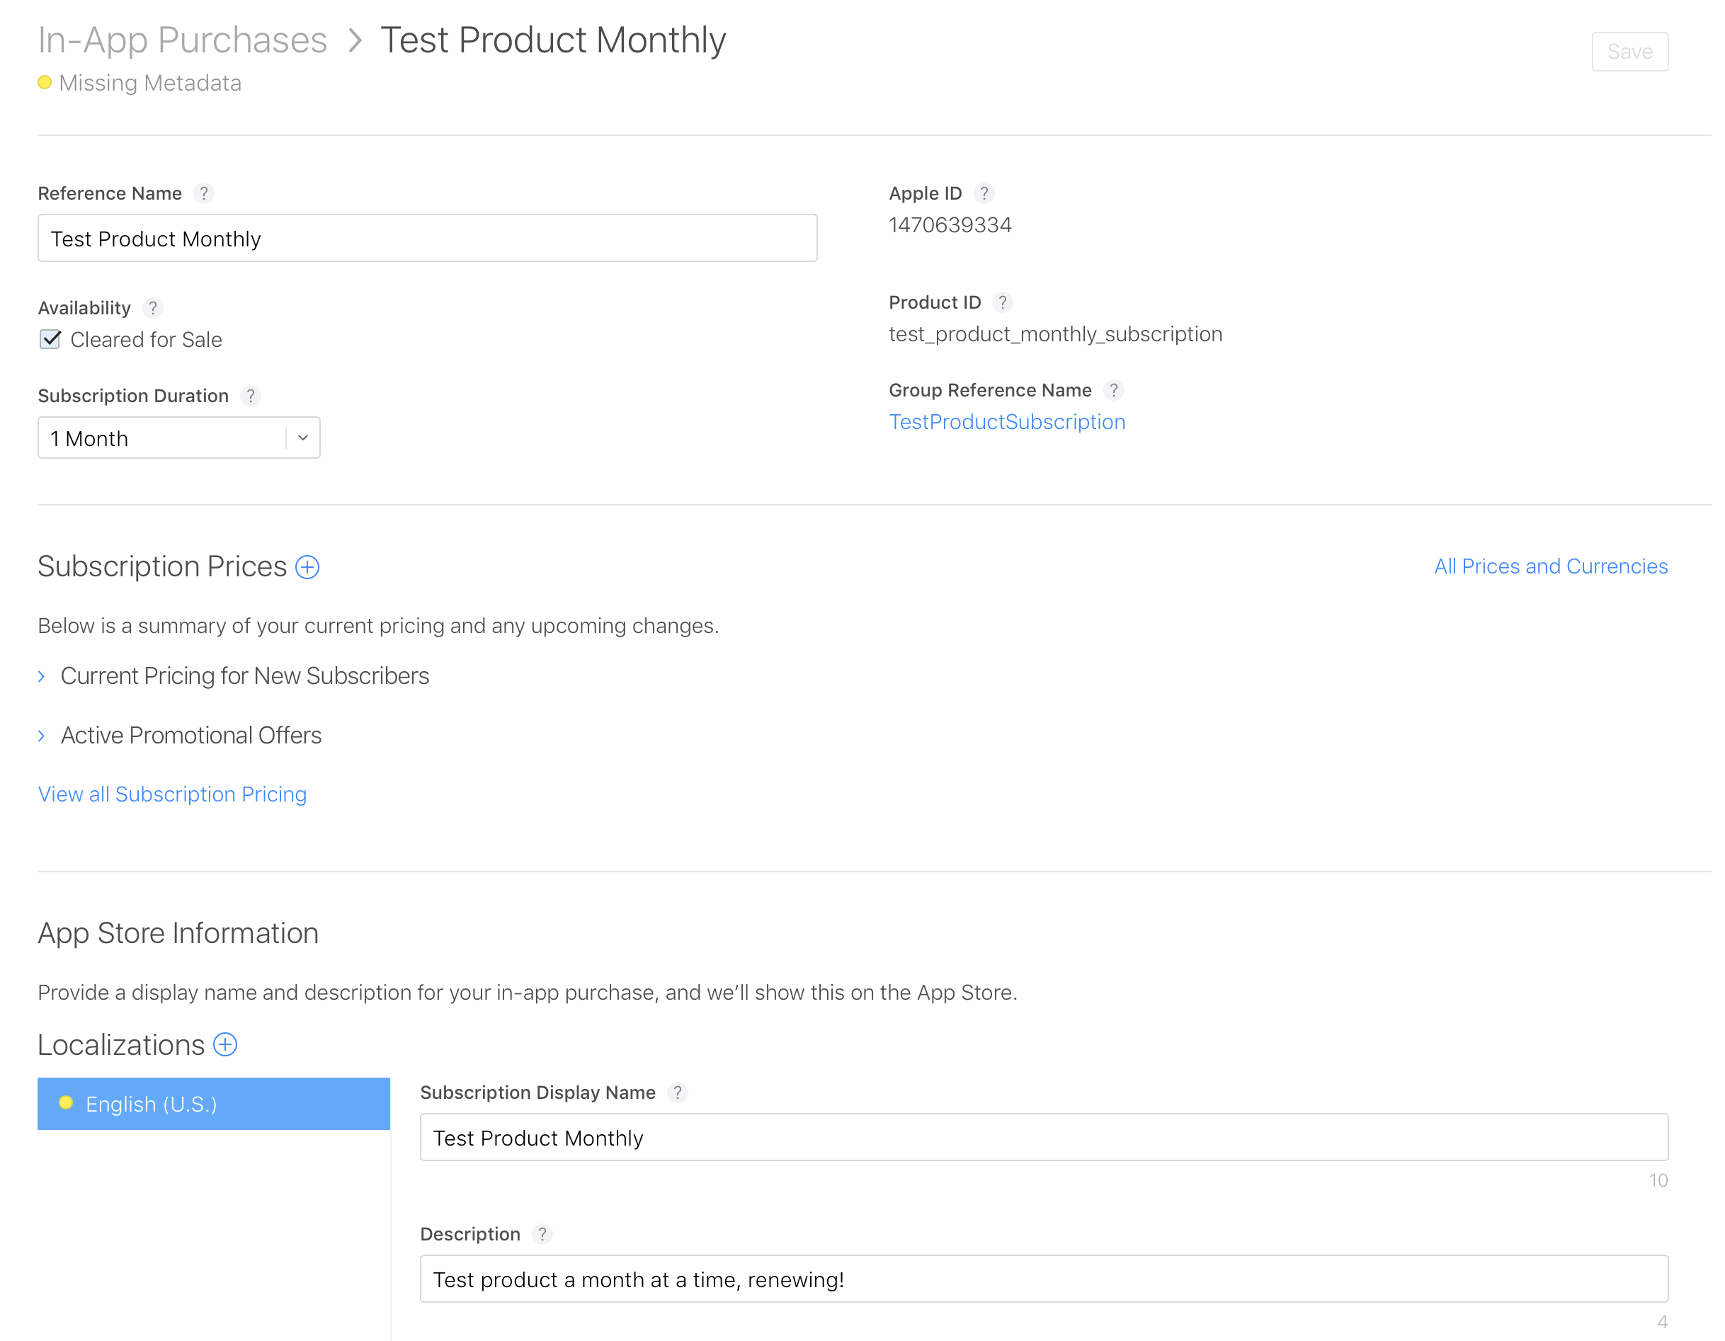This screenshot has width=1725, height=1341.
Task: Click the Description help icon
Action: click(542, 1234)
